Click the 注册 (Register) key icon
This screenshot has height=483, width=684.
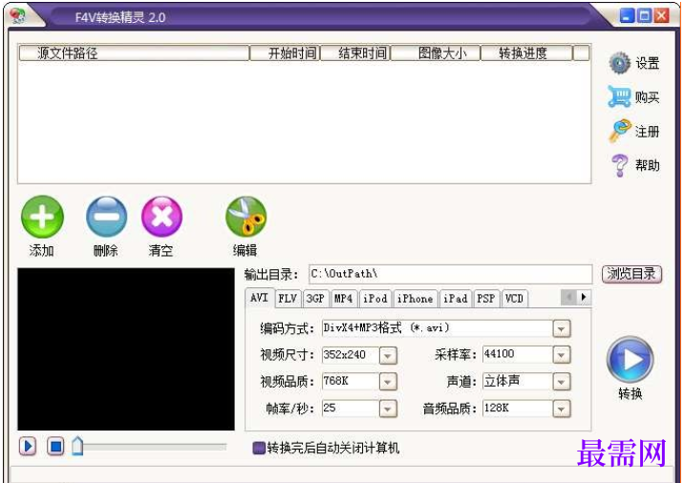619,131
